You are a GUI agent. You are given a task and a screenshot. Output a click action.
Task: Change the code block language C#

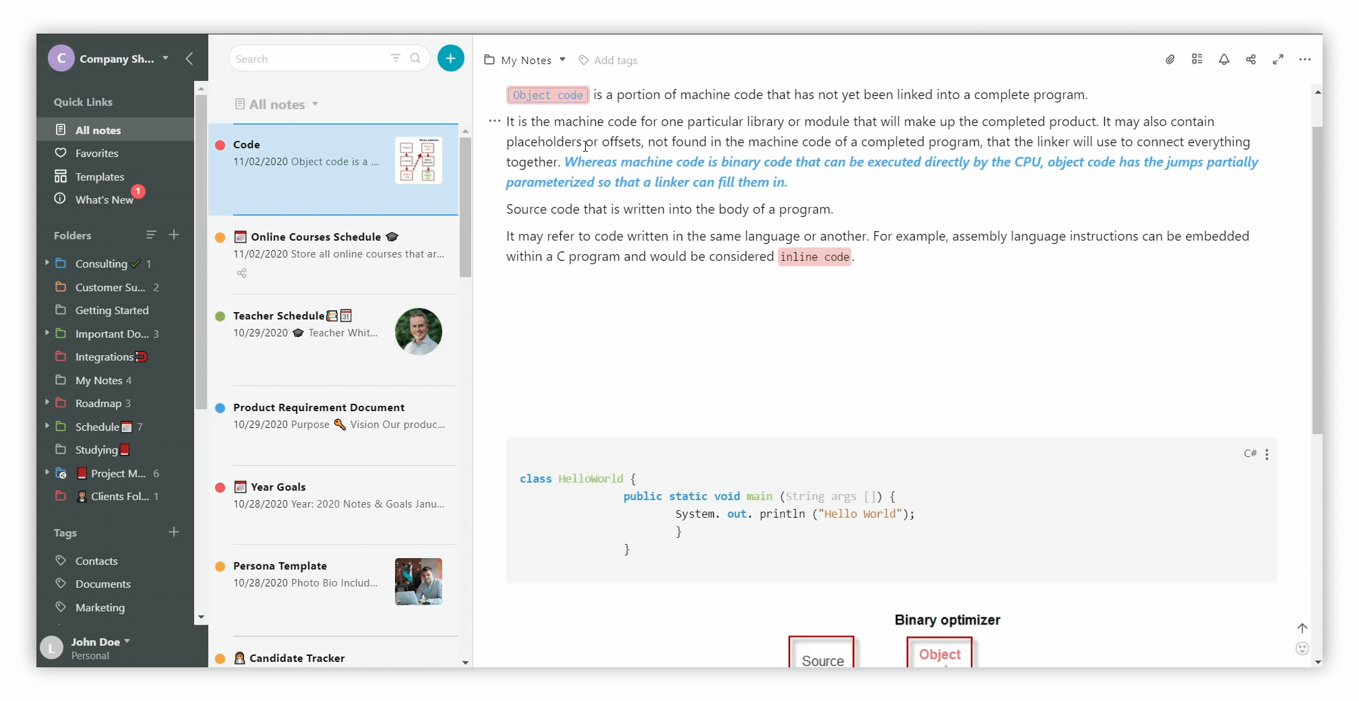(x=1250, y=454)
